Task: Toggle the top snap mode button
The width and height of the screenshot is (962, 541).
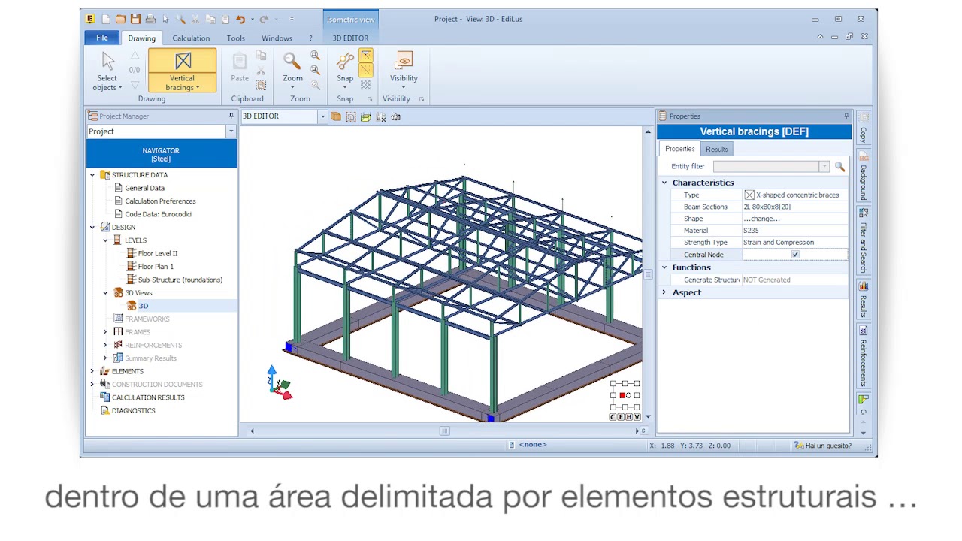Action: pyautogui.click(x=365, y=56)
